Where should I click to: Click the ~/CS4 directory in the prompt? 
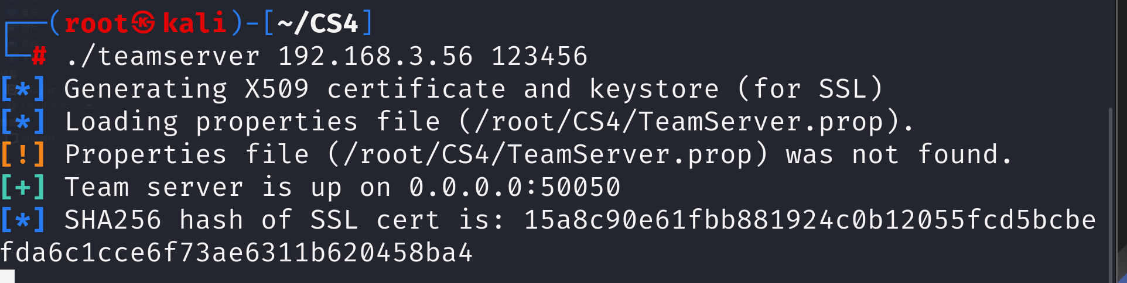[x=317, y=23]
